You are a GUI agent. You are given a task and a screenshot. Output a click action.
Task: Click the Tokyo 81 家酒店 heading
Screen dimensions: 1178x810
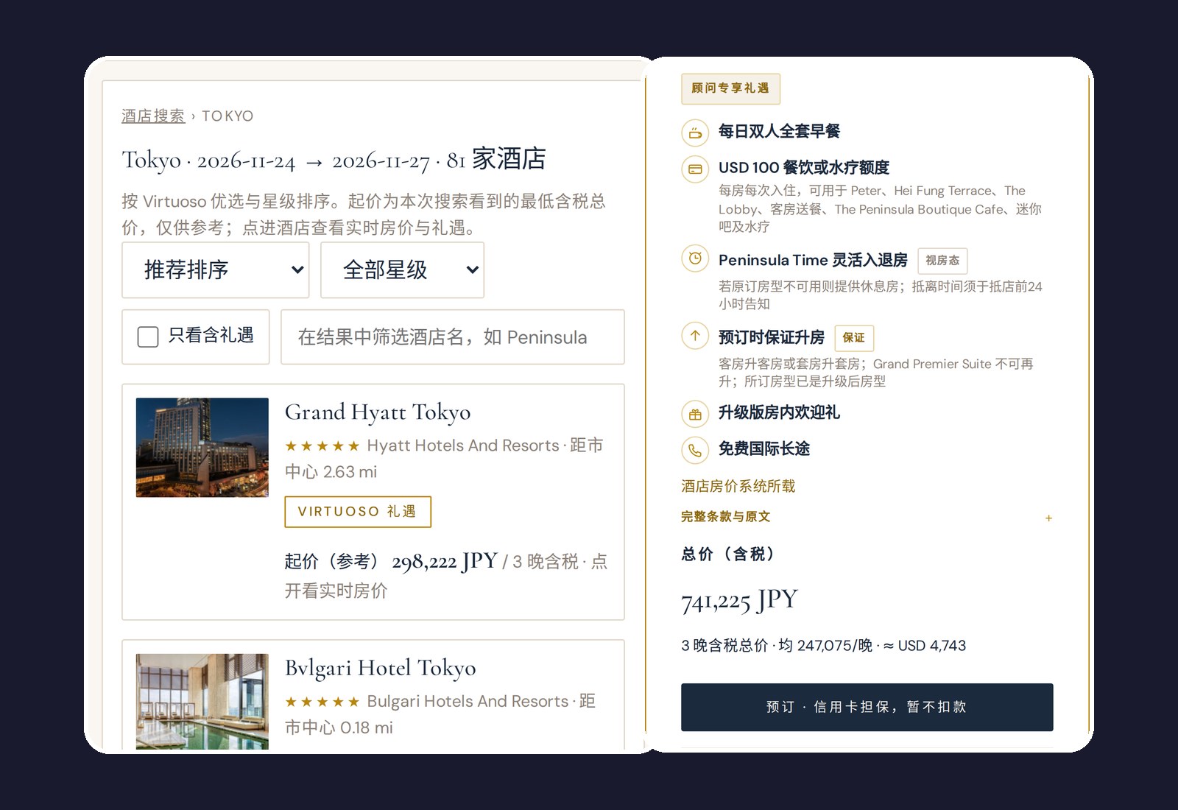[334, 159]
